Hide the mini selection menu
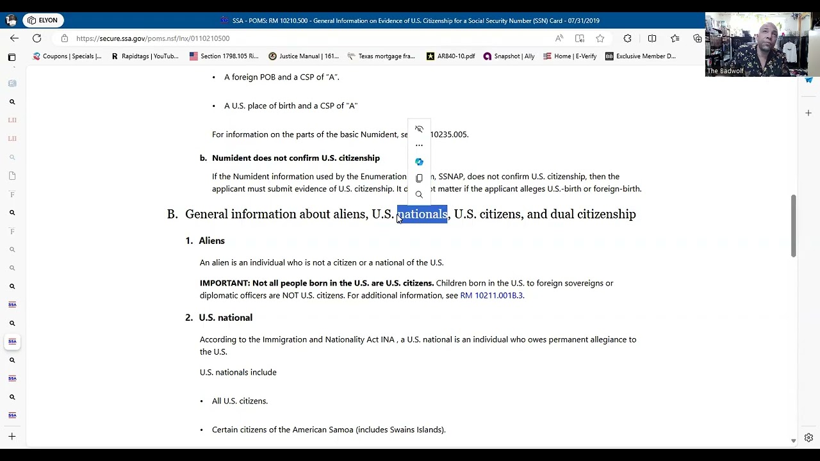 [419, 129]
